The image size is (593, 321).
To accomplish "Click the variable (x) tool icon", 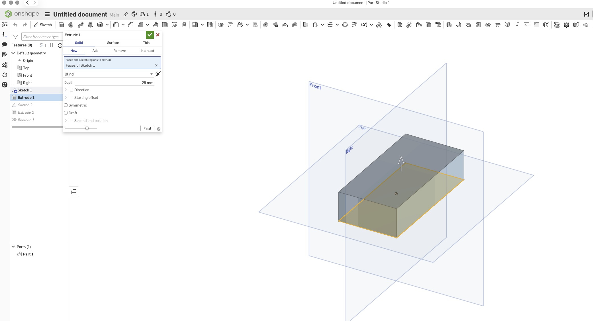I will [x=364, y=25].
